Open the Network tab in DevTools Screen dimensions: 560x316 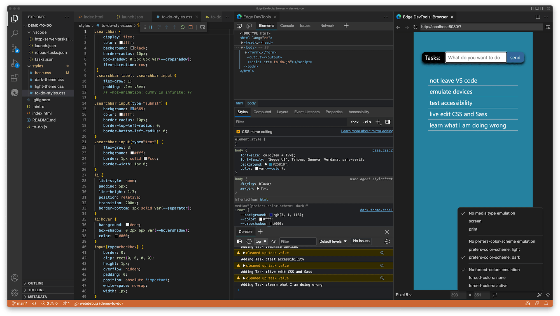[327, 25]
